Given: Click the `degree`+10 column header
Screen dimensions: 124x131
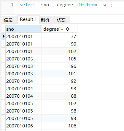Looking at the screenshot, I should pyautogui.click(x=59, y=29).
